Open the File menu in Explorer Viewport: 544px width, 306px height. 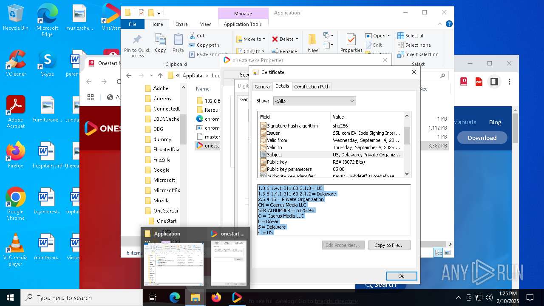click(x=133, y=24)
